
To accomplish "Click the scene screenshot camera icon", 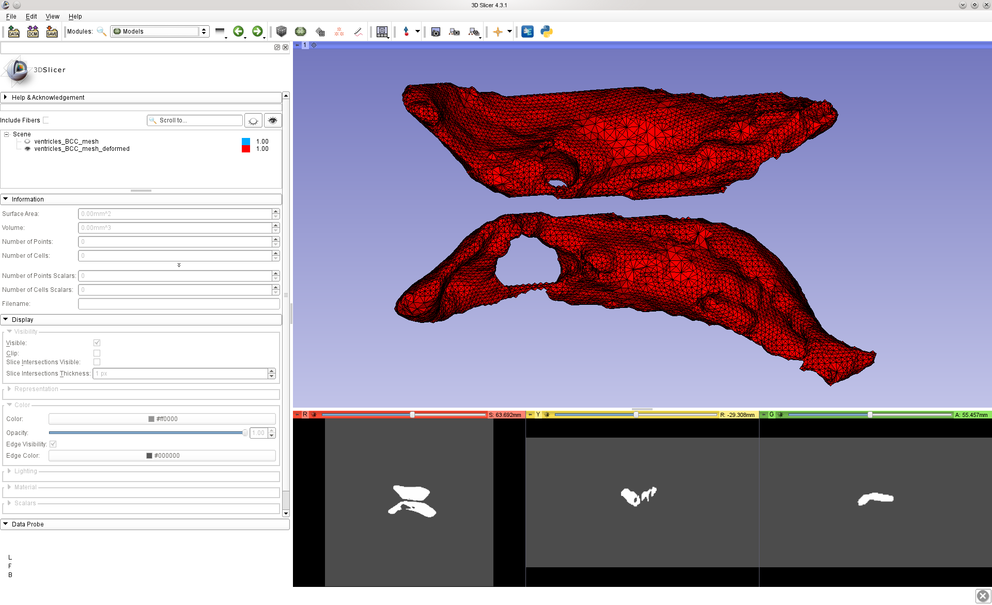I will (x=436, y=32).
